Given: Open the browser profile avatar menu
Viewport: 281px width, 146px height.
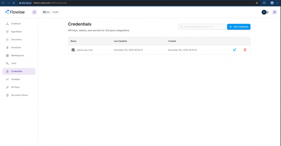Looking at the screenshot, I should click(272, 3).
